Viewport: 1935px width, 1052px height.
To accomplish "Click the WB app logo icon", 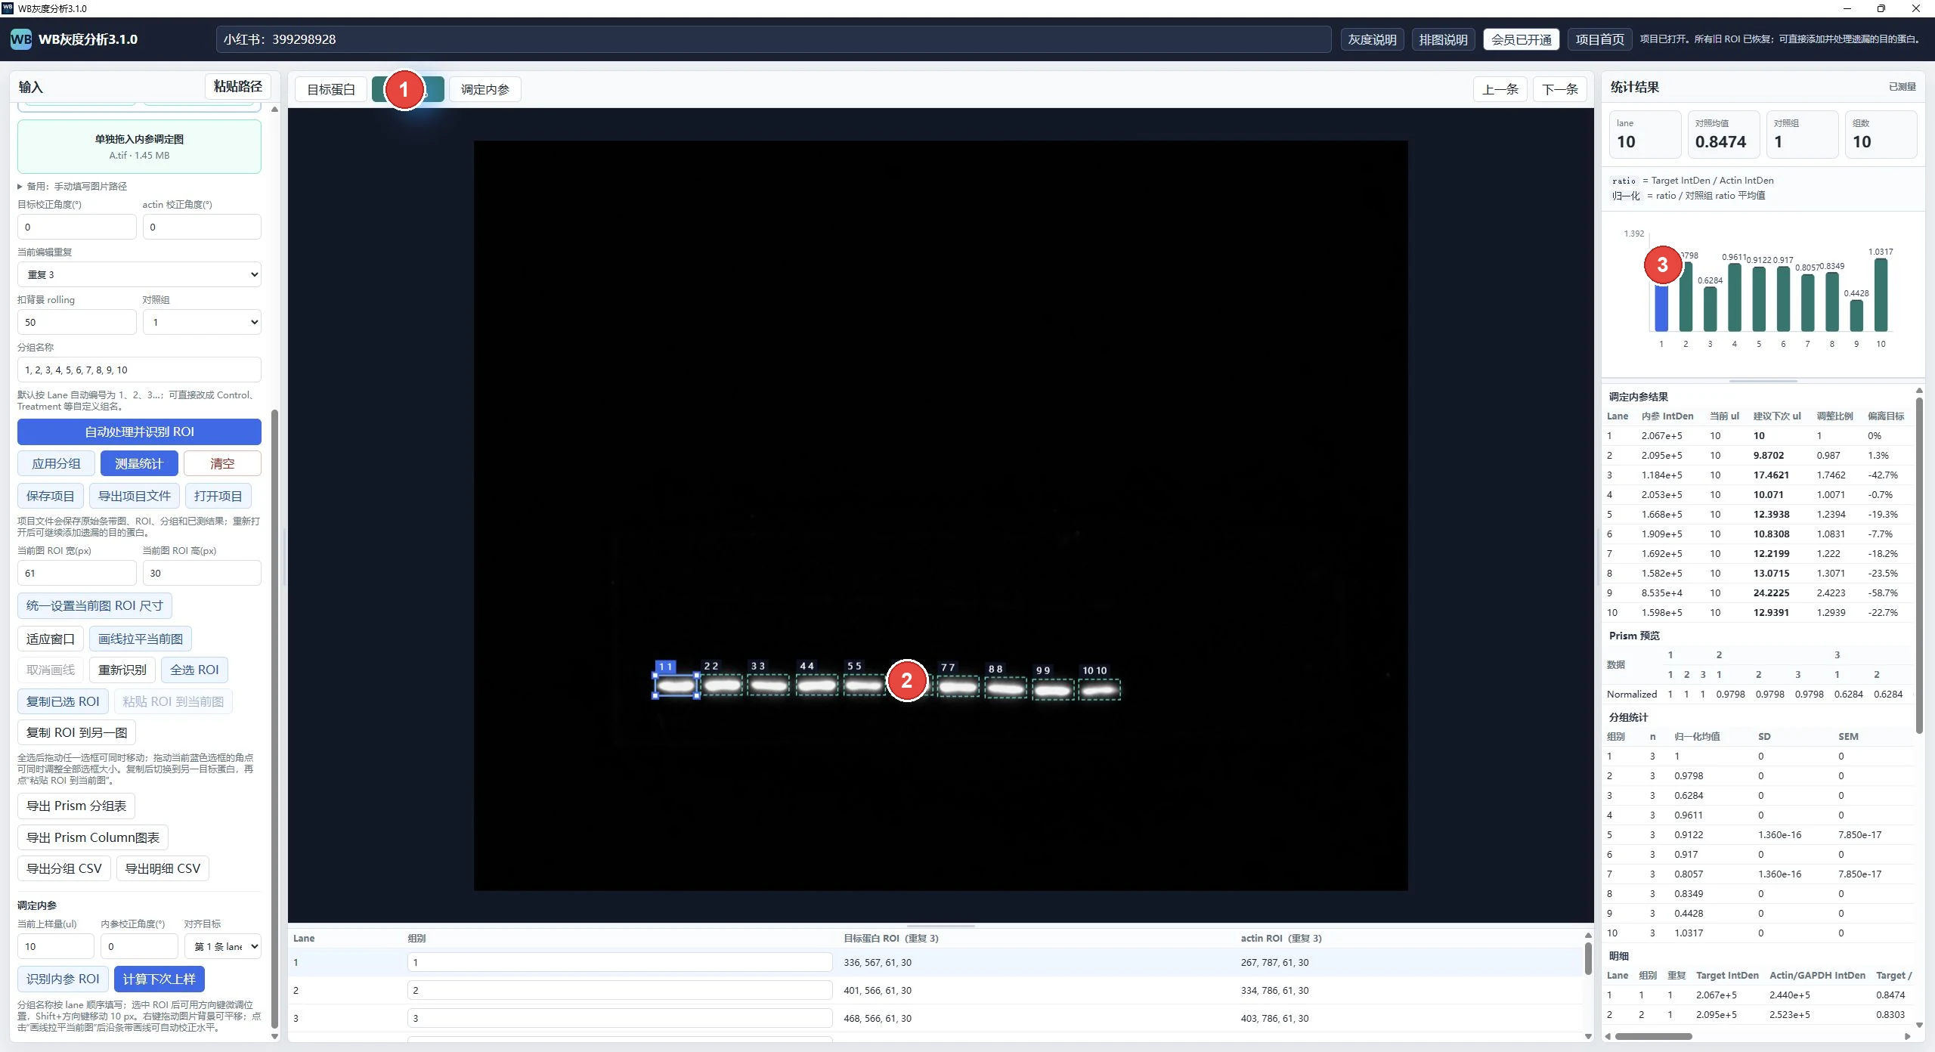I will [x=20, y=39].
